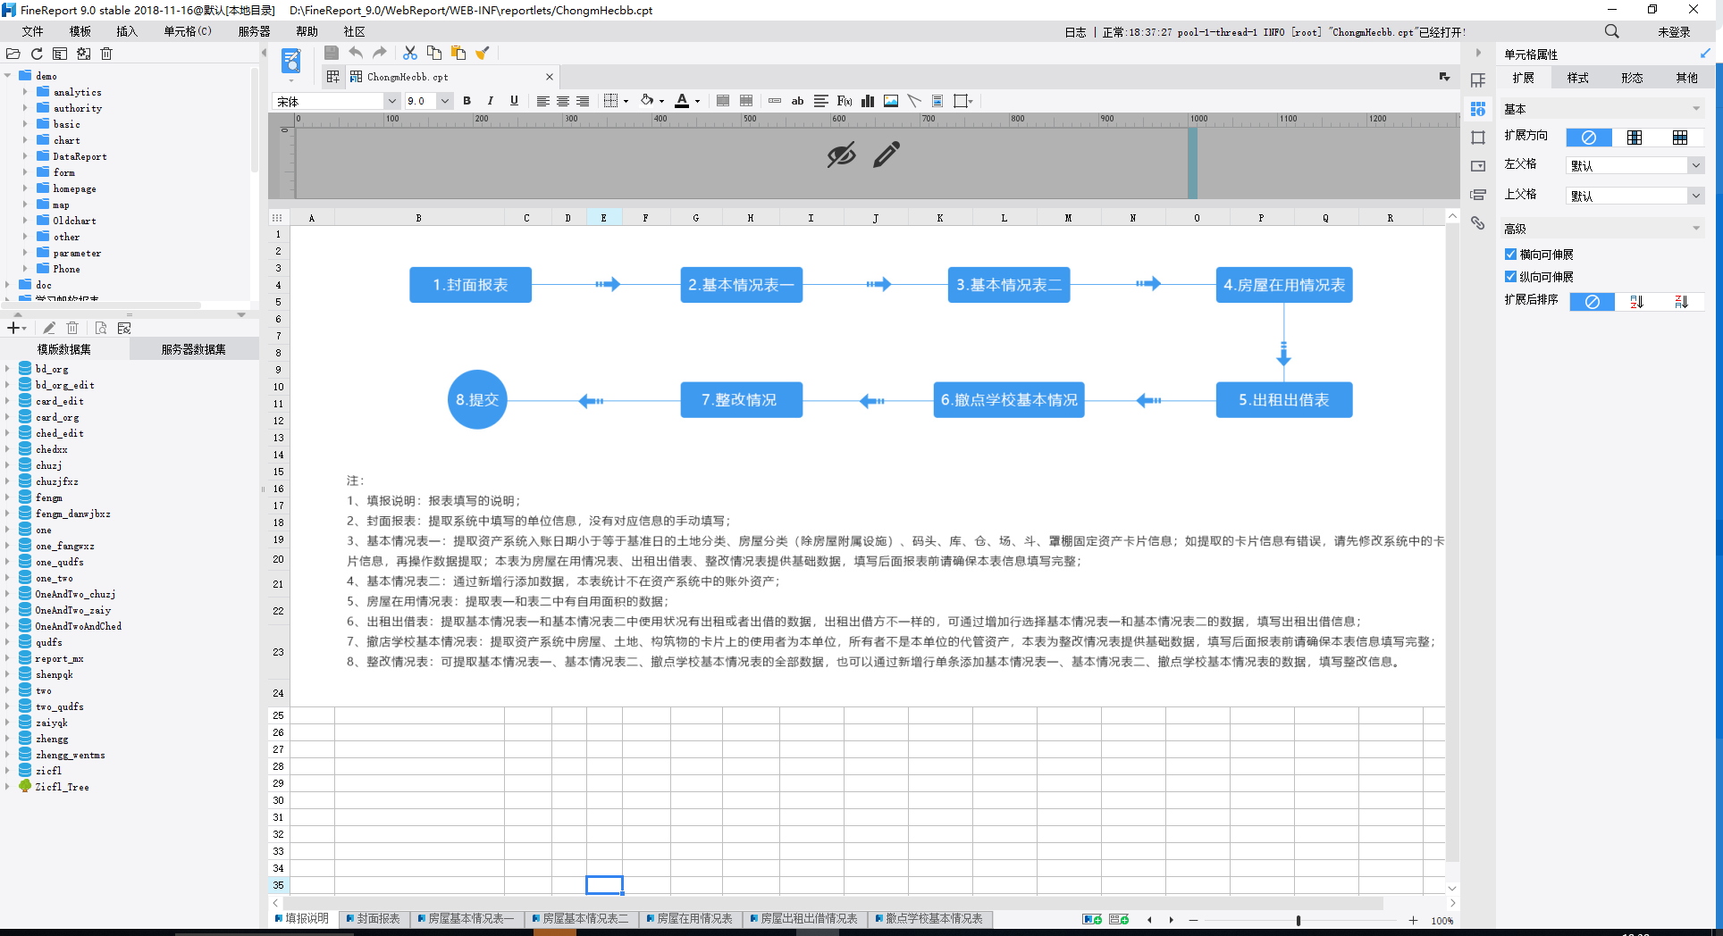
Task: Expand the analytics folder in file tree
Action: pos(25,92)
